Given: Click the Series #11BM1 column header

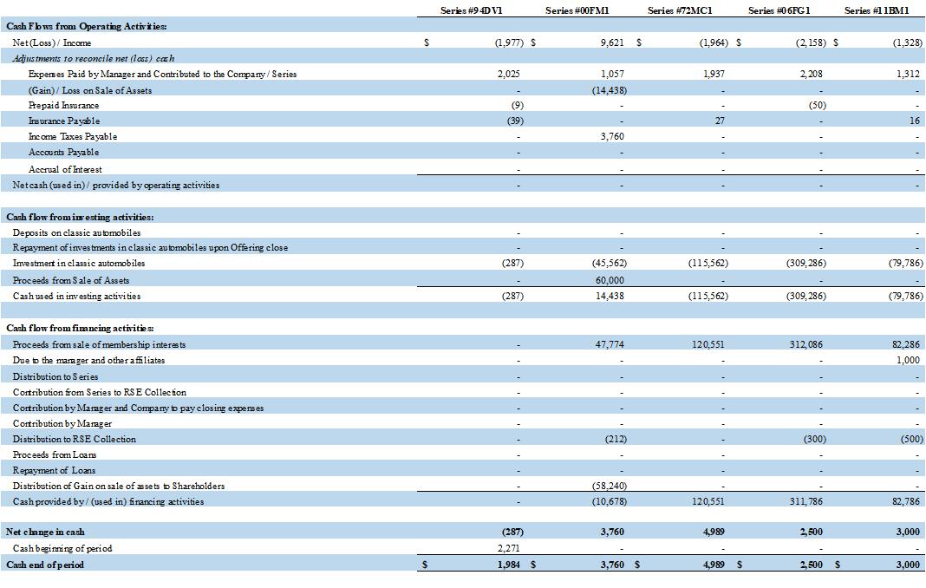Looking at the screenshot, I should pyautogui.click(x=877, y=10).
